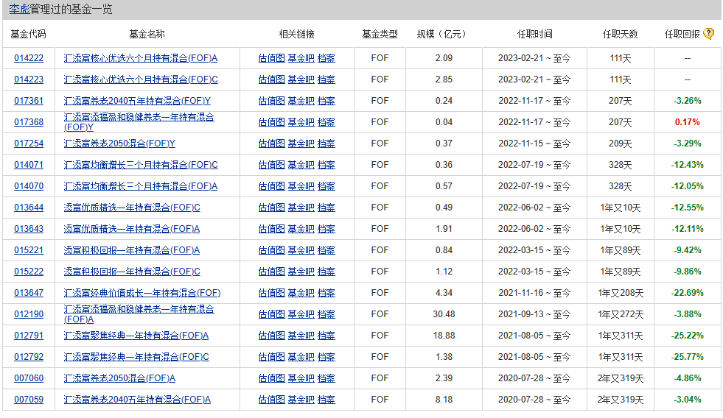Open 汇添富养老2050混合(FOF)Y fund page
Image resolution: width=723 pixels, height=418 pixels.
click(119, 144)
